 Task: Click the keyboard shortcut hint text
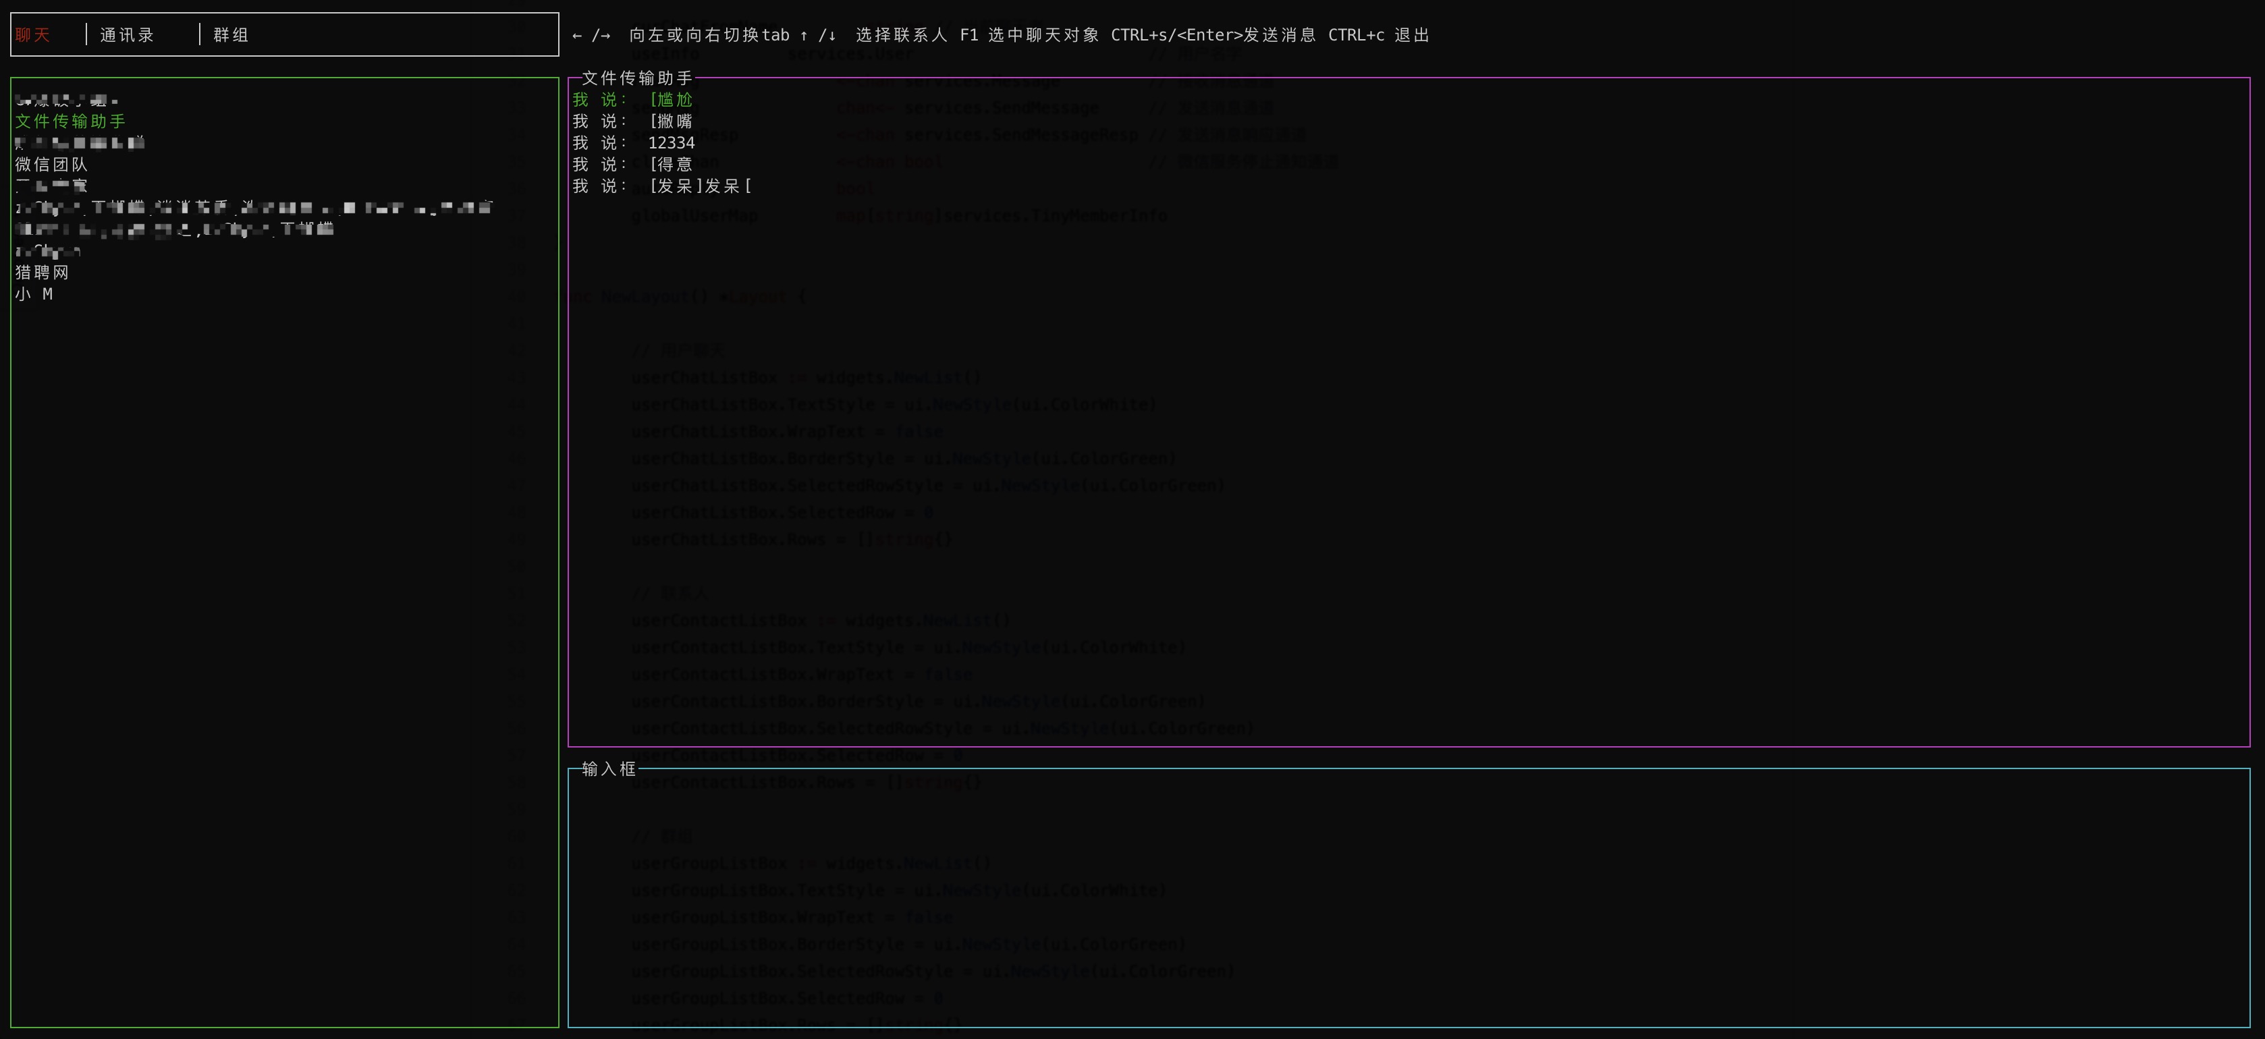coord(1002,35)
